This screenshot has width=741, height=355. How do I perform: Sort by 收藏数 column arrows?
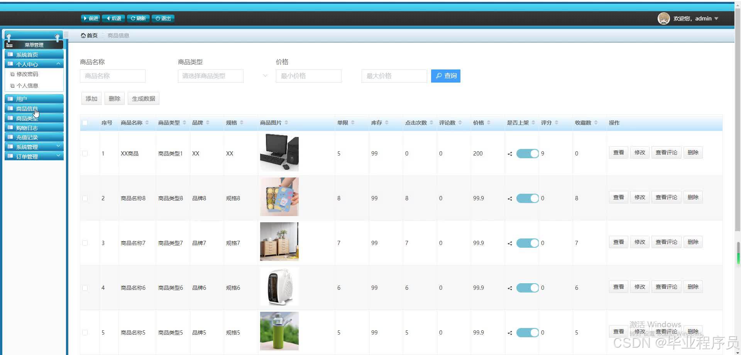pyautogui.click(x=596, y=123)
